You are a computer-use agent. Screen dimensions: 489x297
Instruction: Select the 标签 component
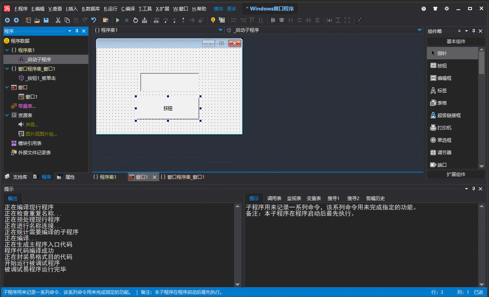coord(453,91)
